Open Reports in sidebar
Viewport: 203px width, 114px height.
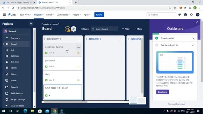16,87
